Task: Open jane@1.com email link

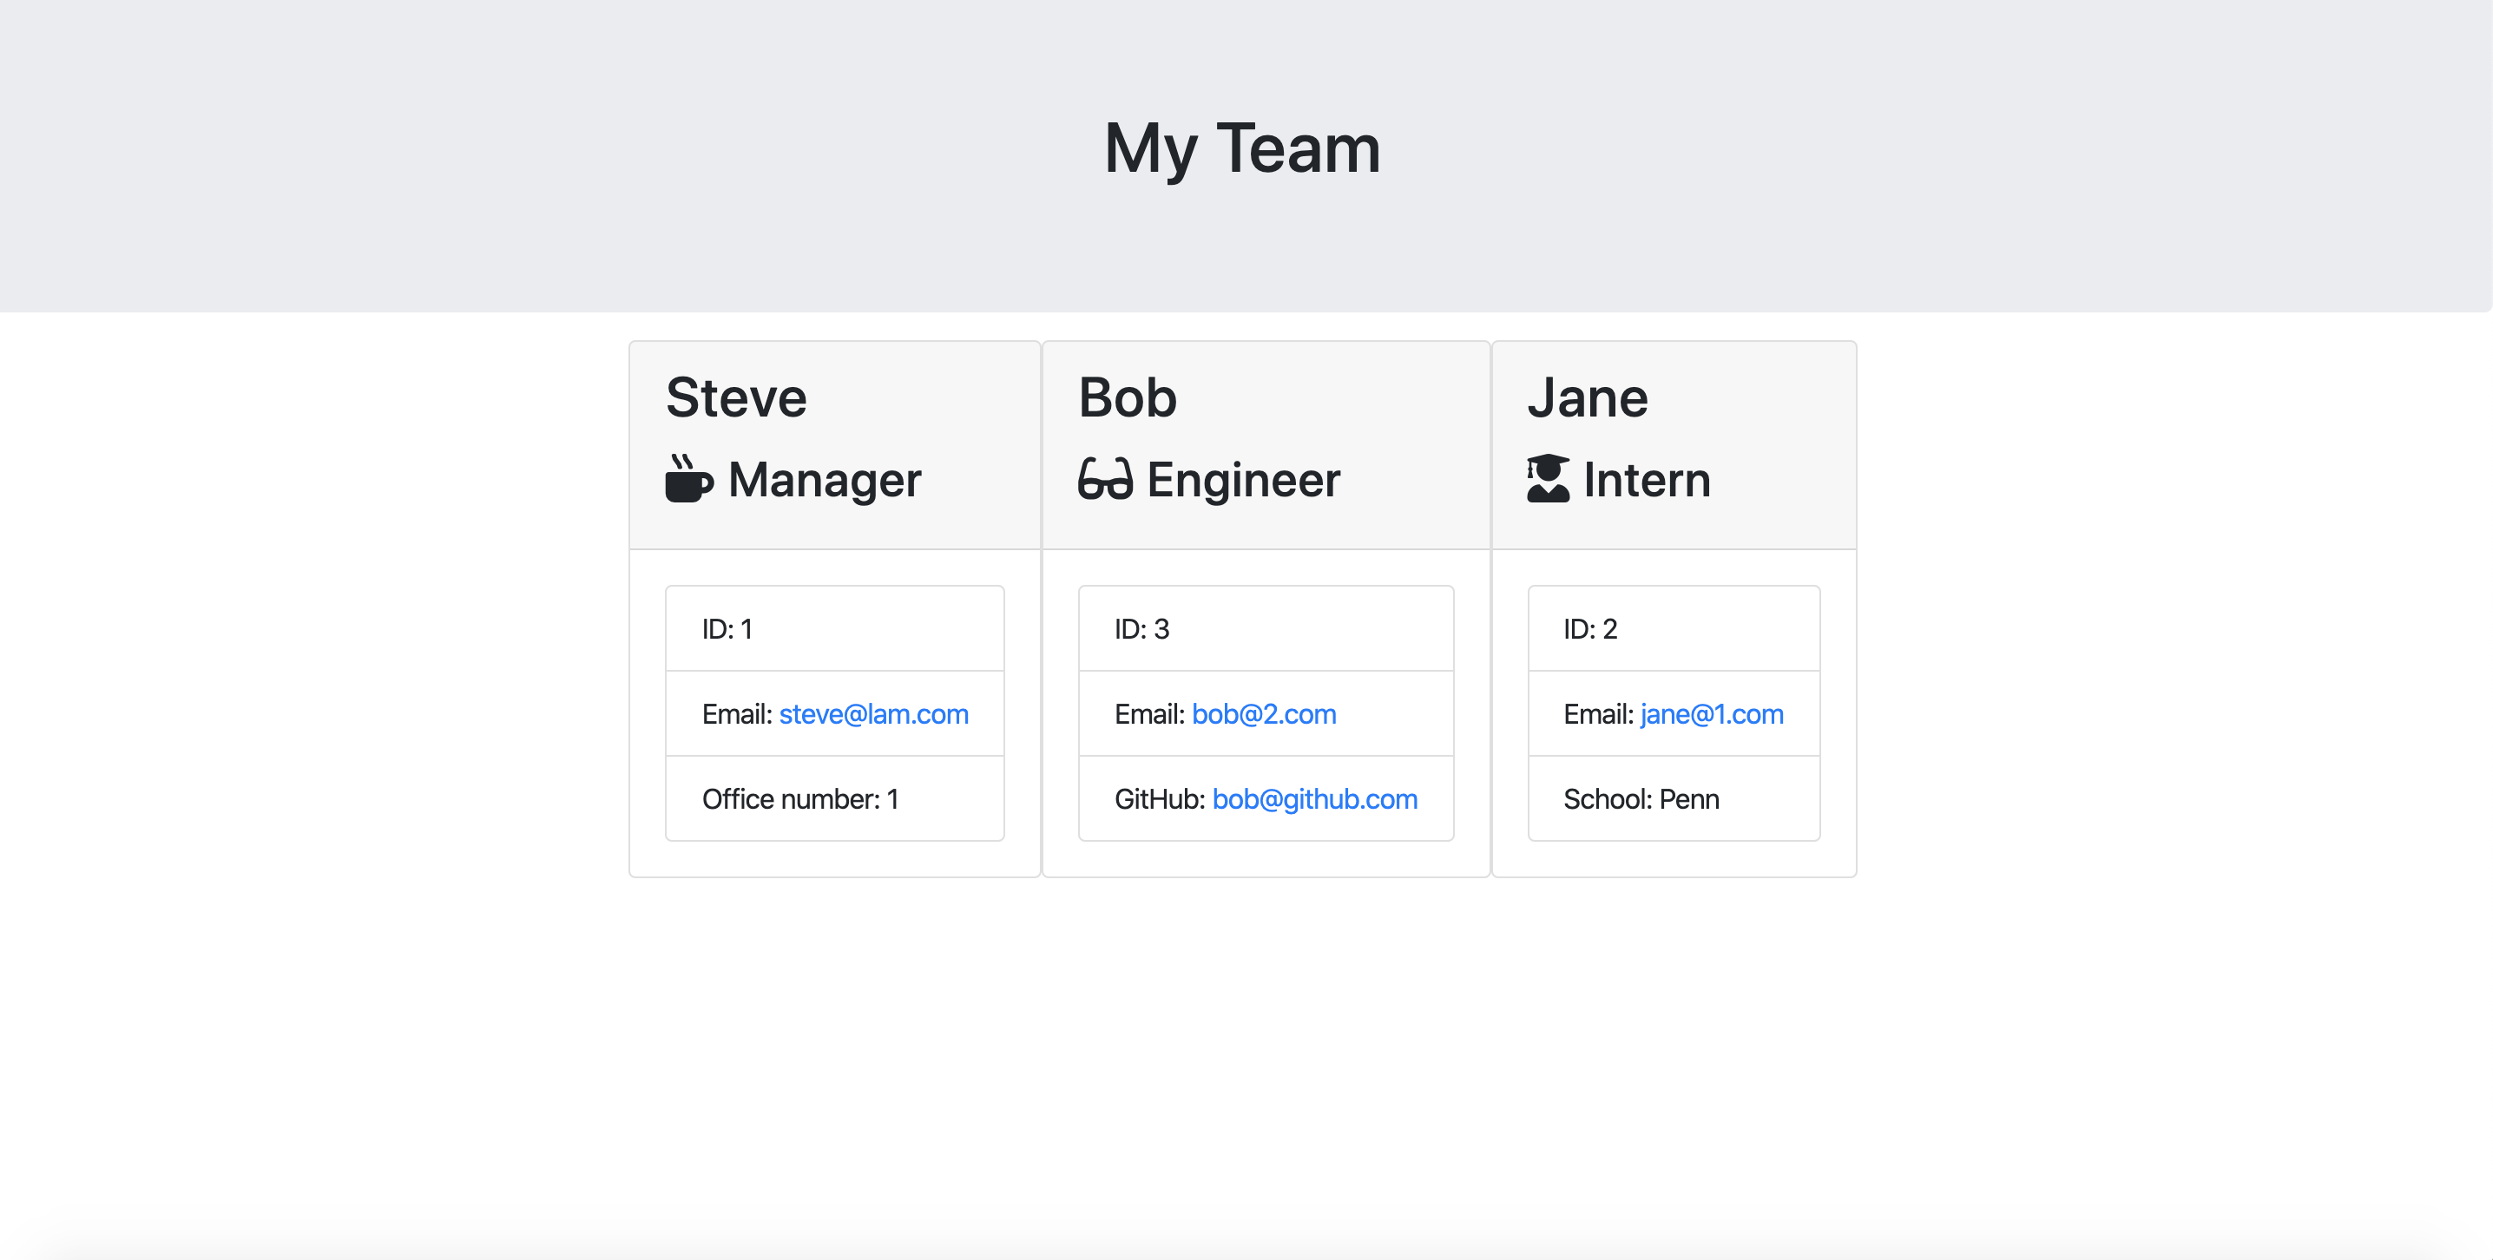Action: tap(1712, 714)
